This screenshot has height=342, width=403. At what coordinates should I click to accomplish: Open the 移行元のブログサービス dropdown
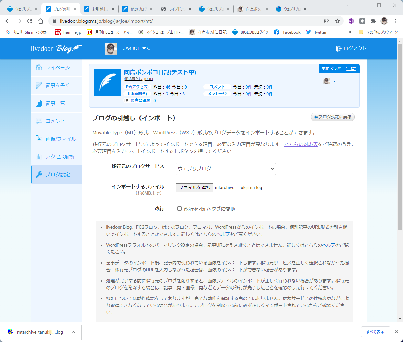coord(225,169)
